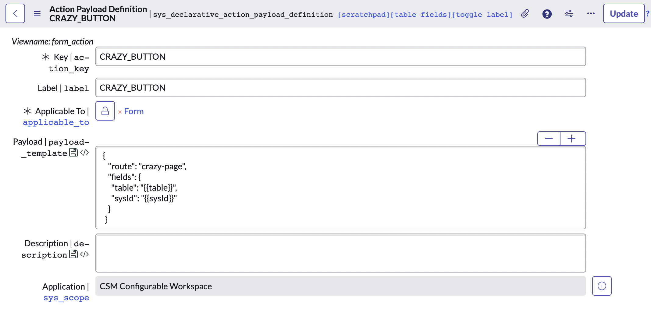This screenshot has height=313, width=651.
Task: Open the more options ellipsis menu
Action: tap(591, 14)
